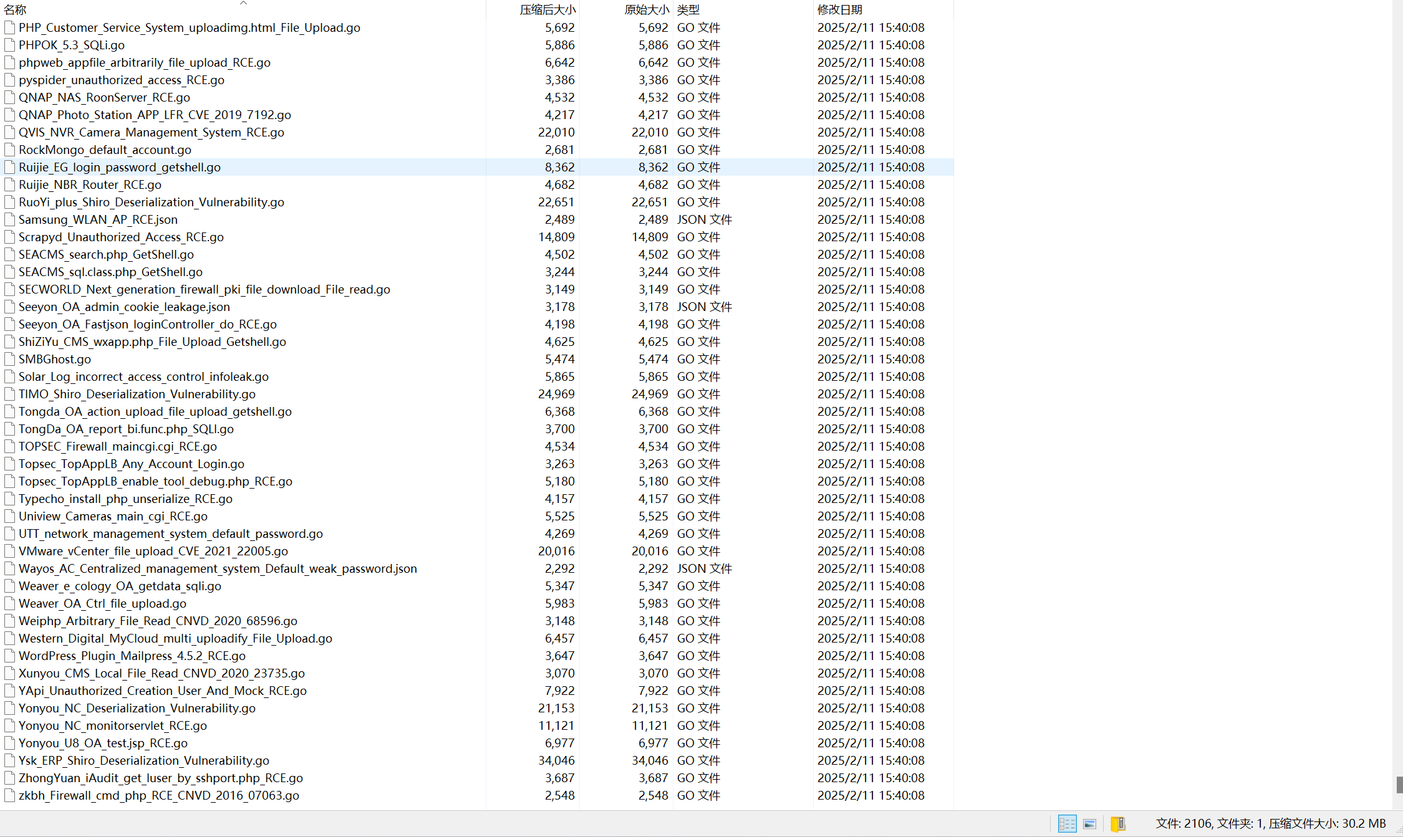Viewport: 1403px width, 837px height.
Task: Select SECWORLD_Next_generation_firewall_pki_file_download_File_read.go
Action: (205, 289)
